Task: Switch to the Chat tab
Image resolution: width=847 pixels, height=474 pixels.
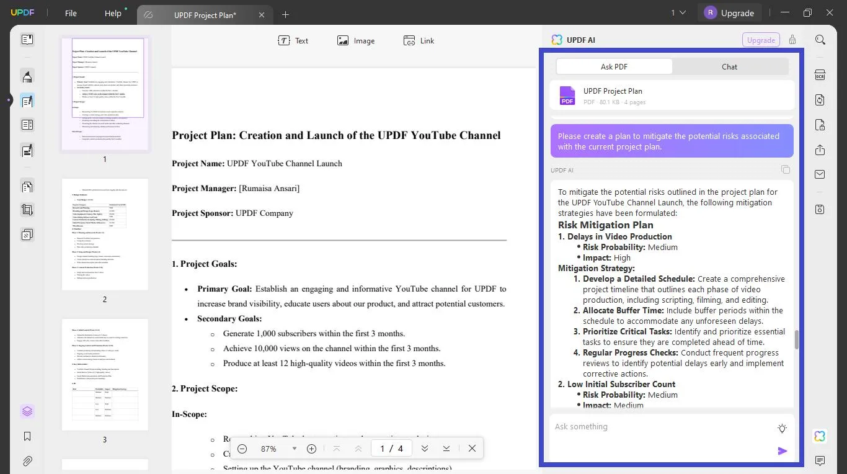Action: (x=729, y=66)
